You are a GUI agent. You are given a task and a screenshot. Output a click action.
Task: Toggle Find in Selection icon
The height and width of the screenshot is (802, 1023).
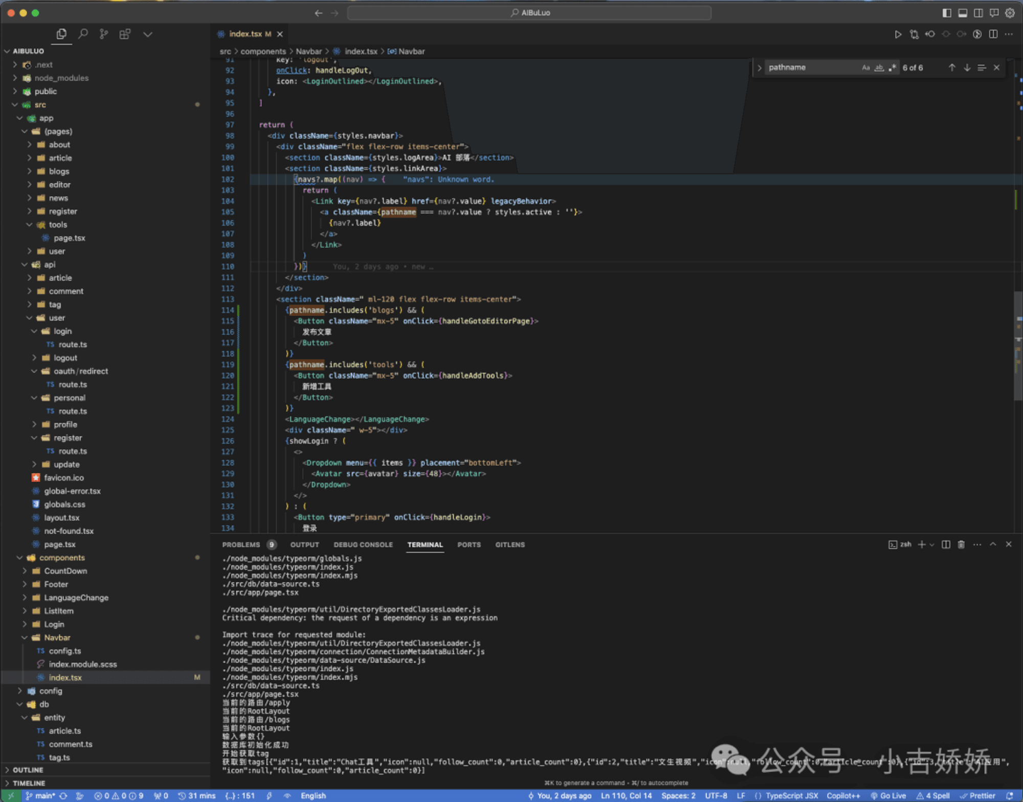(x=982, y=68)
